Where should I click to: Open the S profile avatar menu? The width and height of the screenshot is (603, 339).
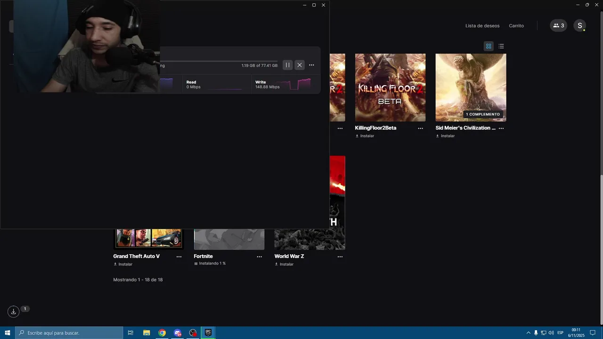pyautogui.click(x=579, y=26)
